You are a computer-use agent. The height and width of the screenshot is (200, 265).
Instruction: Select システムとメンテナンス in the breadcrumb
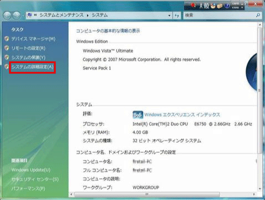click(62, 15)
